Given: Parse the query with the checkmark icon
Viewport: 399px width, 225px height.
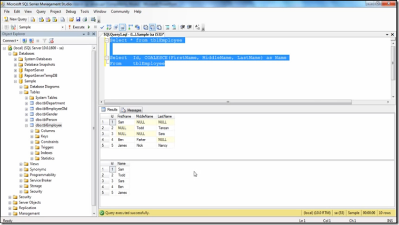Looking at the screenshot, I should (102, 27).
